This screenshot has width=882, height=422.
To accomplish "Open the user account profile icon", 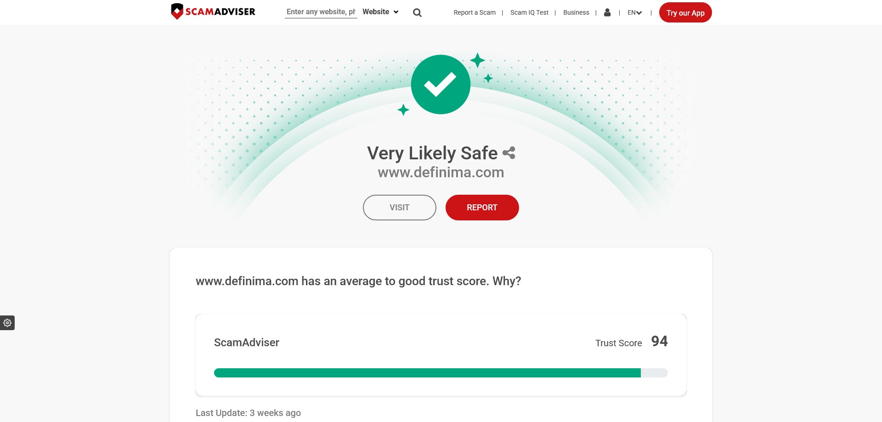I will point(607,12).
